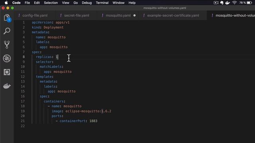Open the Debug view in activity bar
The height and width of the screenshot is (143, 255).
point(7,58)
